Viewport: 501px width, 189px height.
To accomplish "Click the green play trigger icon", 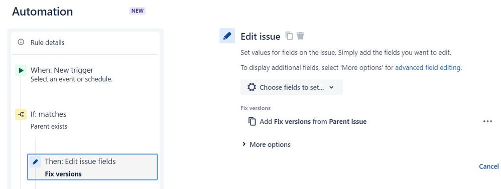I will 21,71.
